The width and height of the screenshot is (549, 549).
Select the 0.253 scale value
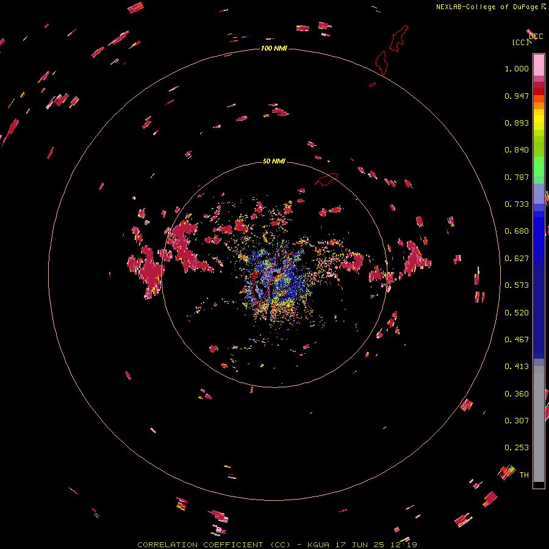click(x=517, y=448)
